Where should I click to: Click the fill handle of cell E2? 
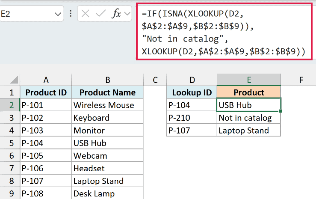pyautogui.click(x=281, y=111)
